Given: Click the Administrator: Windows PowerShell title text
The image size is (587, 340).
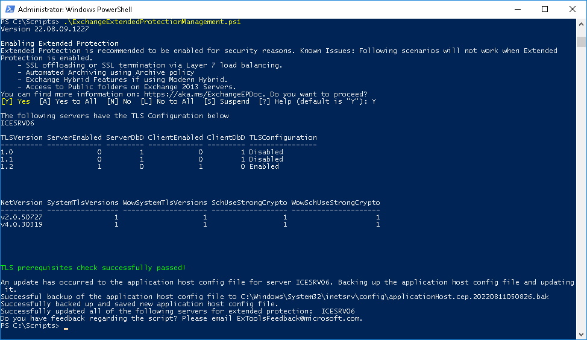Looking at the screenshot, I should point(75,10).
